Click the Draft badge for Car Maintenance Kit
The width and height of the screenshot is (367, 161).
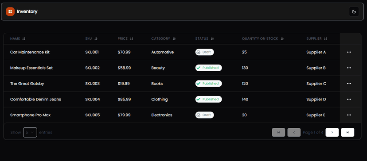(205, 52)
